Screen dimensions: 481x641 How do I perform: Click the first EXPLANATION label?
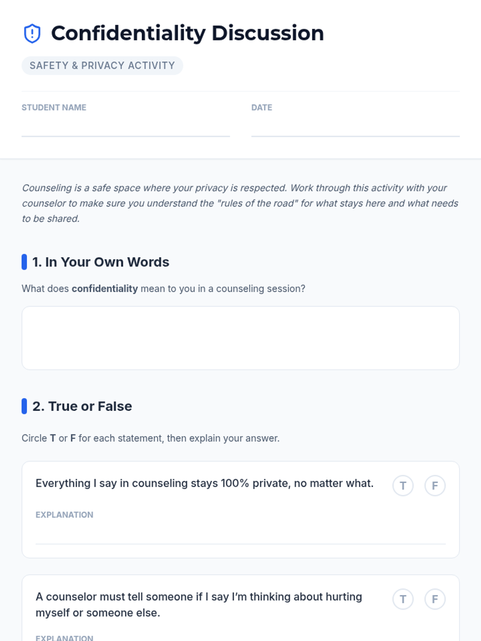point(64,515)
